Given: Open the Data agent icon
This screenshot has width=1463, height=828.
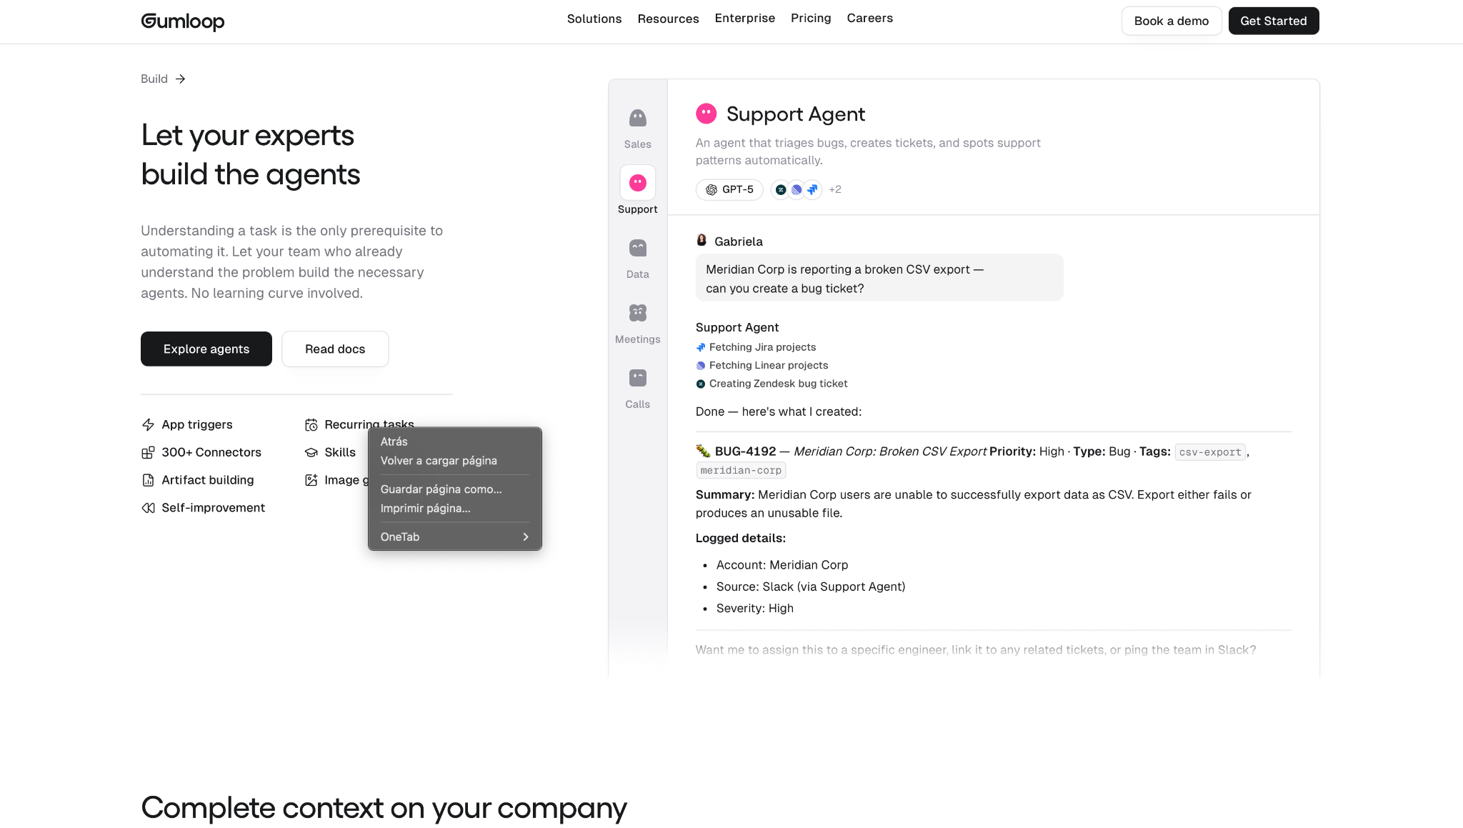Looking at the screenshot, I should click(637, 248).
